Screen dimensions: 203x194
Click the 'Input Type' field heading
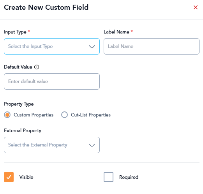15,32
